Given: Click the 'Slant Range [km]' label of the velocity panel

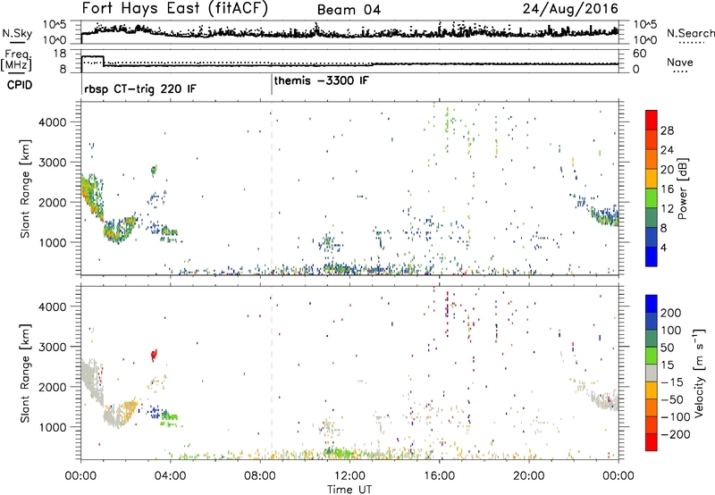Looking at the screenshot, I should pos(25,373).
